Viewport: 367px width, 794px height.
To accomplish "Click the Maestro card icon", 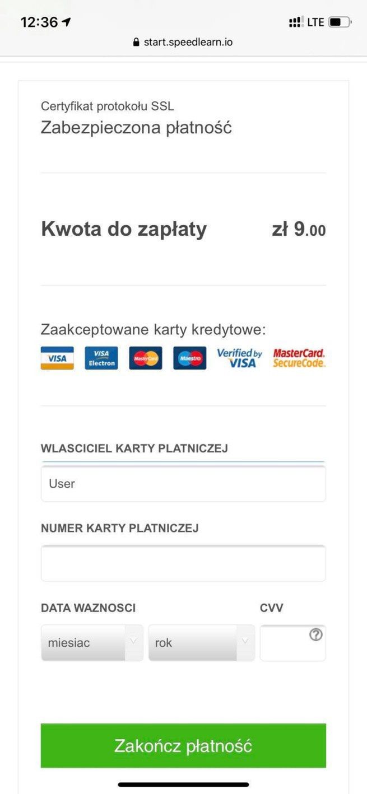I will click(189, 358).
